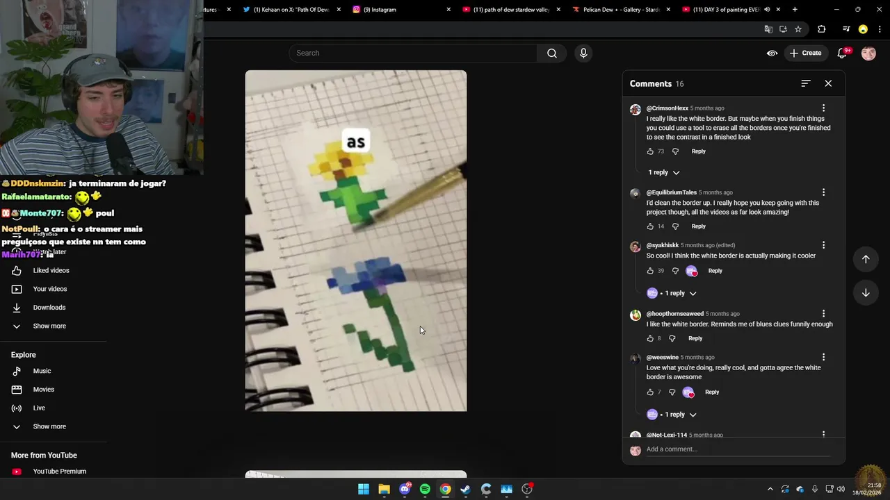The width and height of the screenshot is (890, 500).
Task: Open the account avatar menu
Action: coord(868,53)
